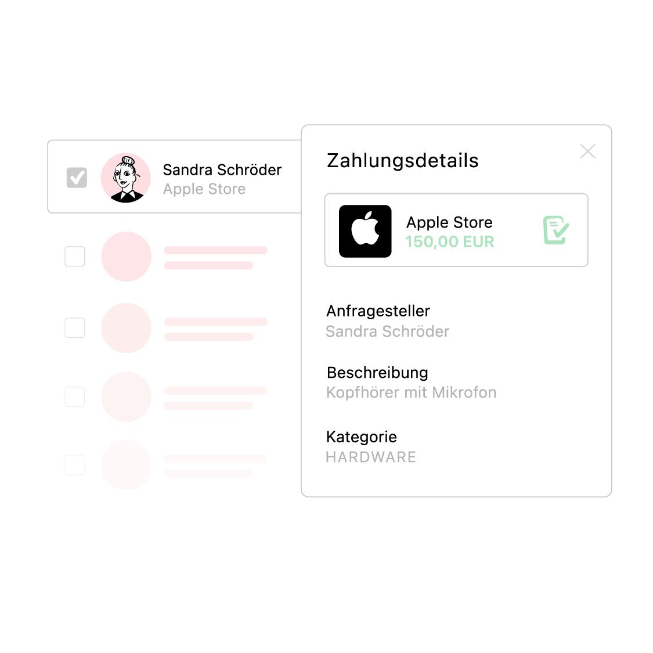Image resolution: width=653 pixels, height=653 pixels.
Task: Select the HARDWARE category value
Action: point(371,457)
